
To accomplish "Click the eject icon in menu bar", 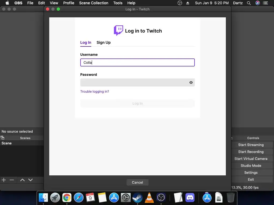I will 188,3.
